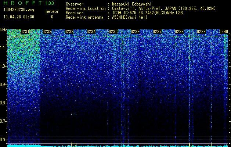Click the observer name Masayuki Kobayashi
231x147 pixels.
click(x=132, y=4)
